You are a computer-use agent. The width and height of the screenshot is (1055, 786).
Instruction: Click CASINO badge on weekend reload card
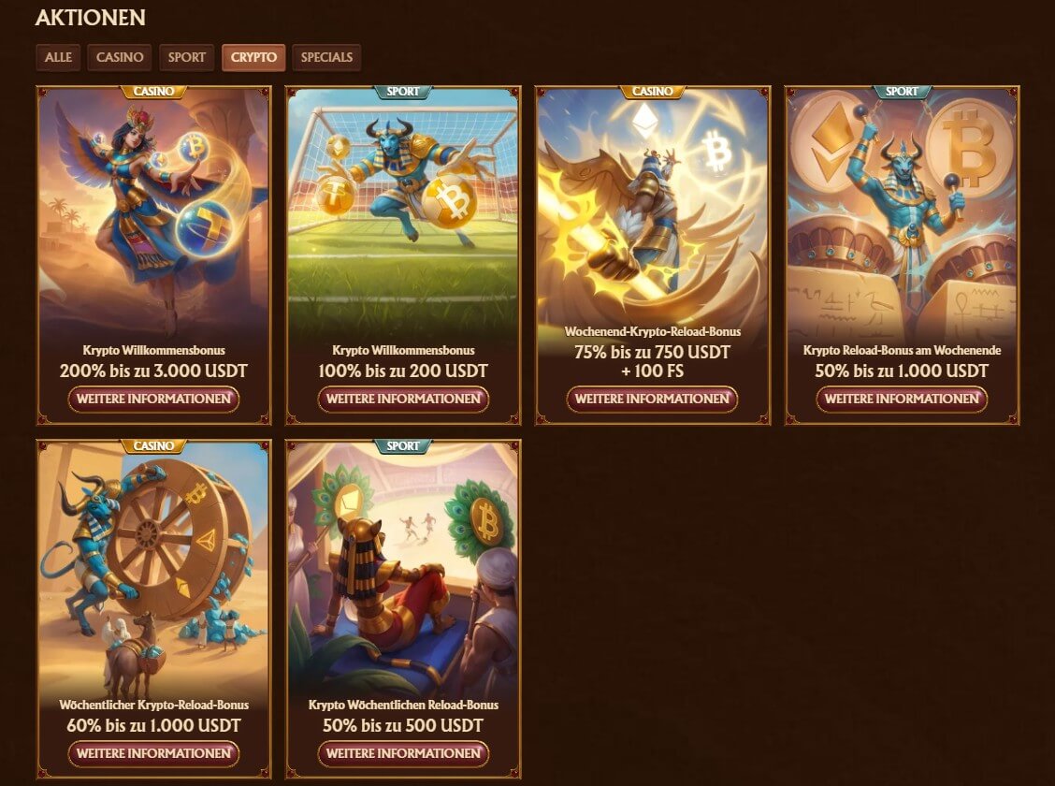tap(652, 92)
